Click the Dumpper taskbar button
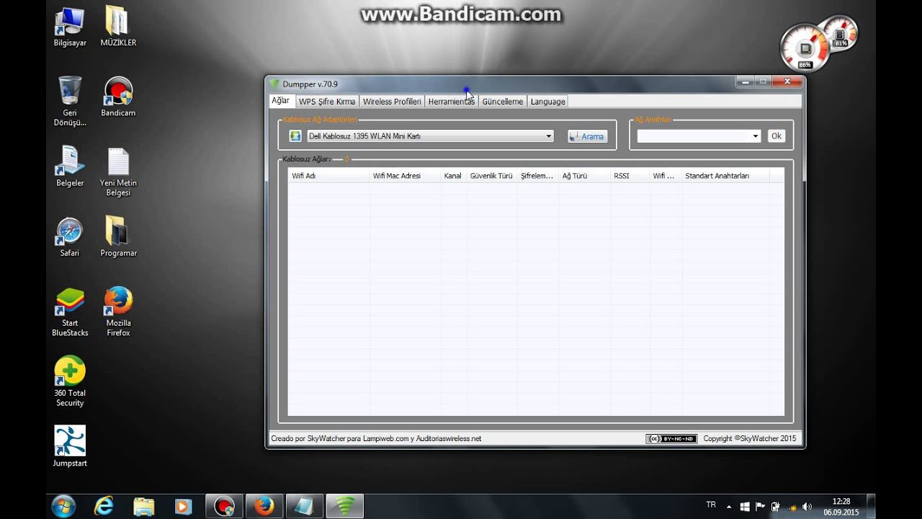922x519 pixels. coord(346,506)
